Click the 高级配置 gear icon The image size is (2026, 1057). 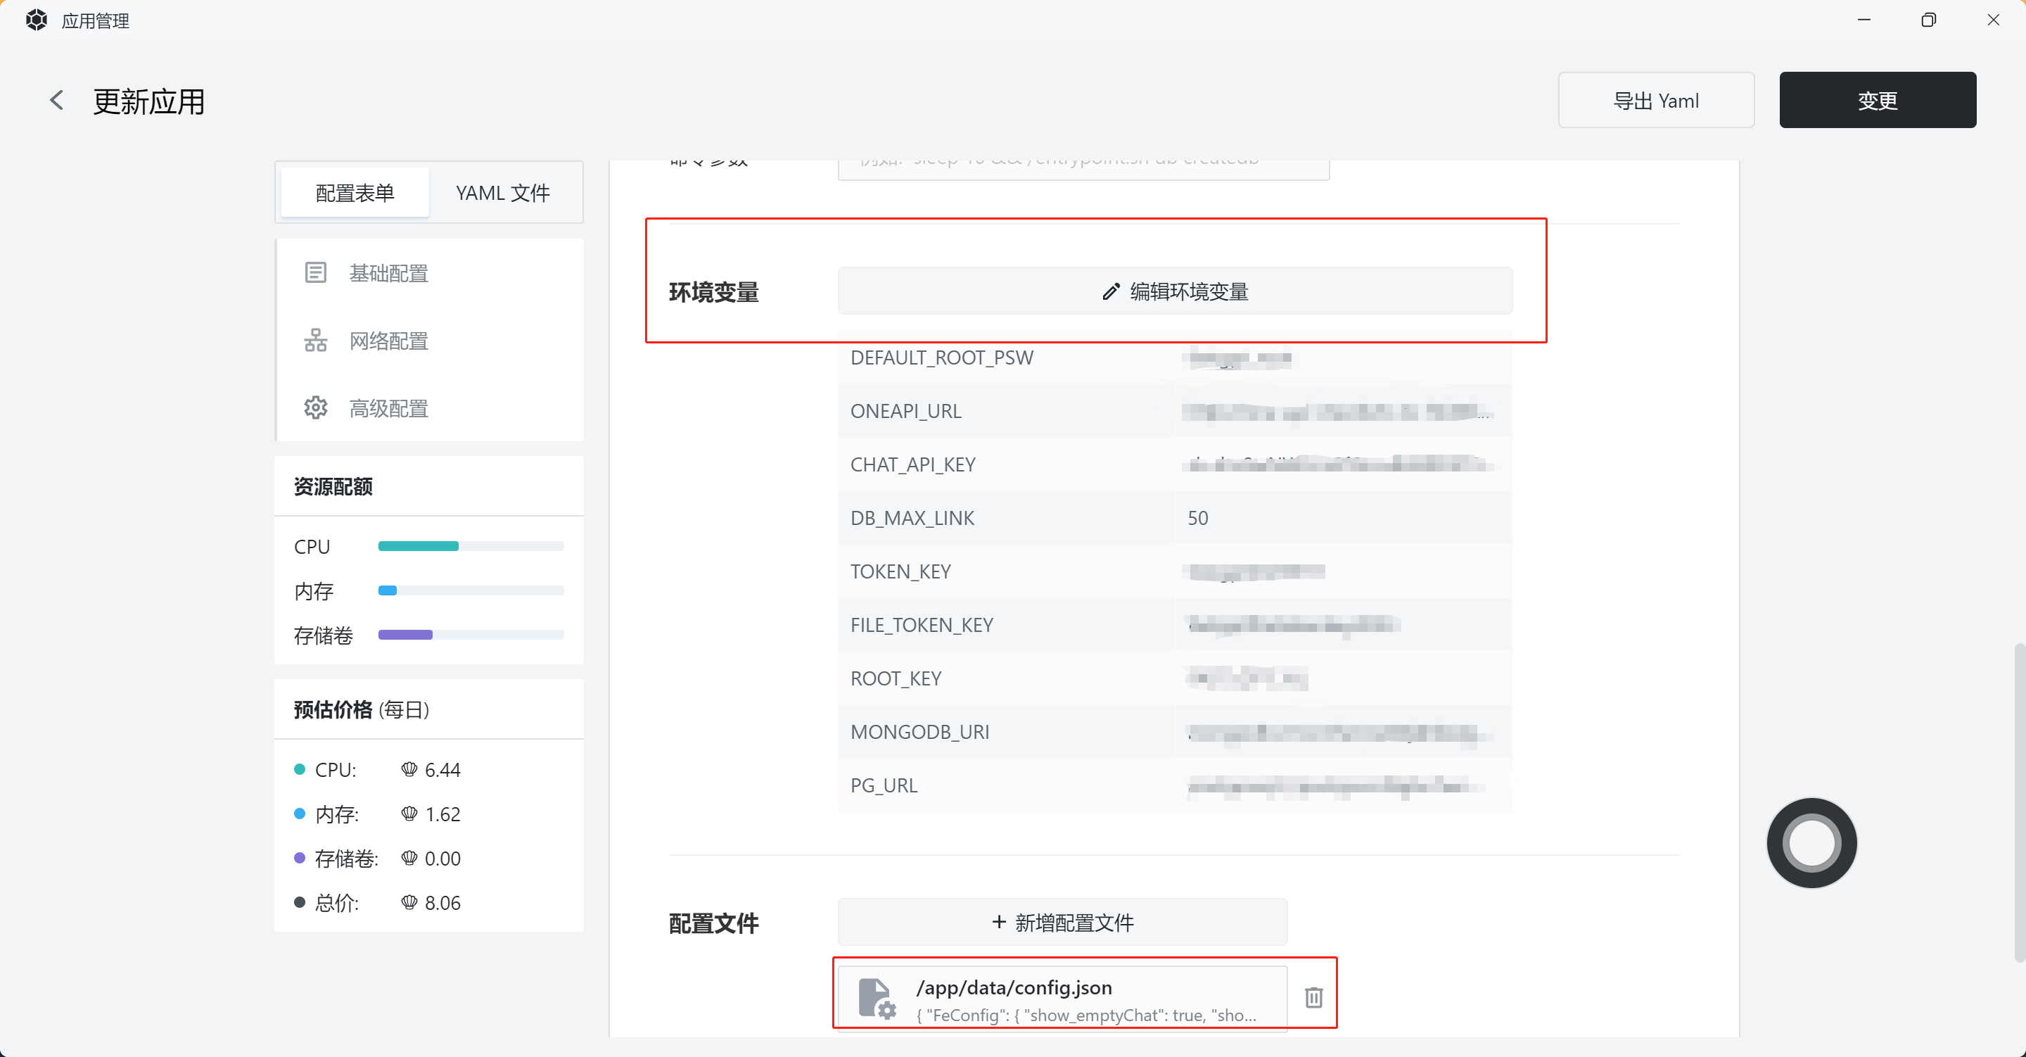(x=315, y=408)
